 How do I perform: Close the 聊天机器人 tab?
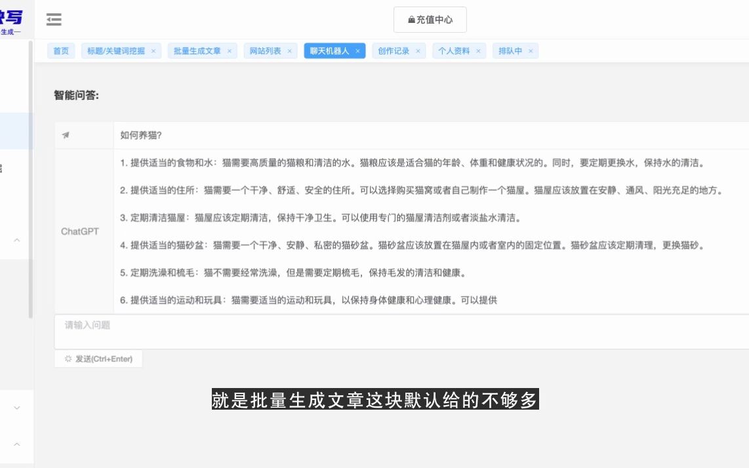point(357,50)
